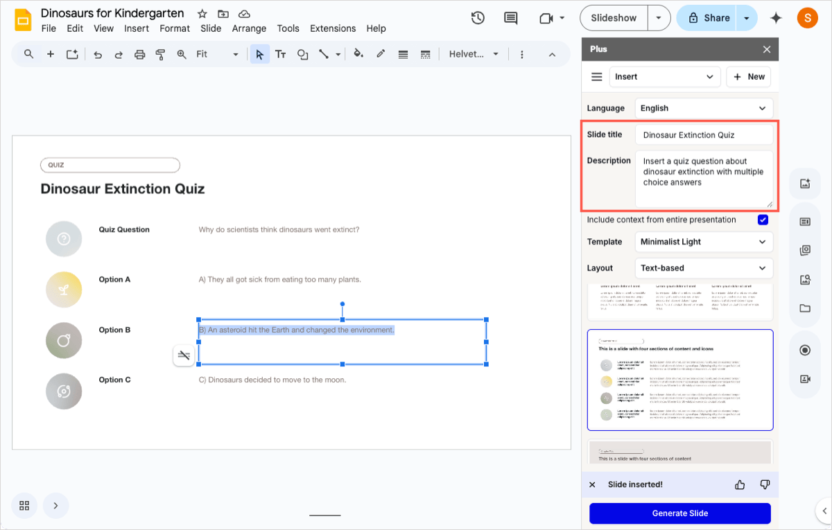Open the Language English dropdown
The image size is (832, 530).
click(x=704, y=108)
